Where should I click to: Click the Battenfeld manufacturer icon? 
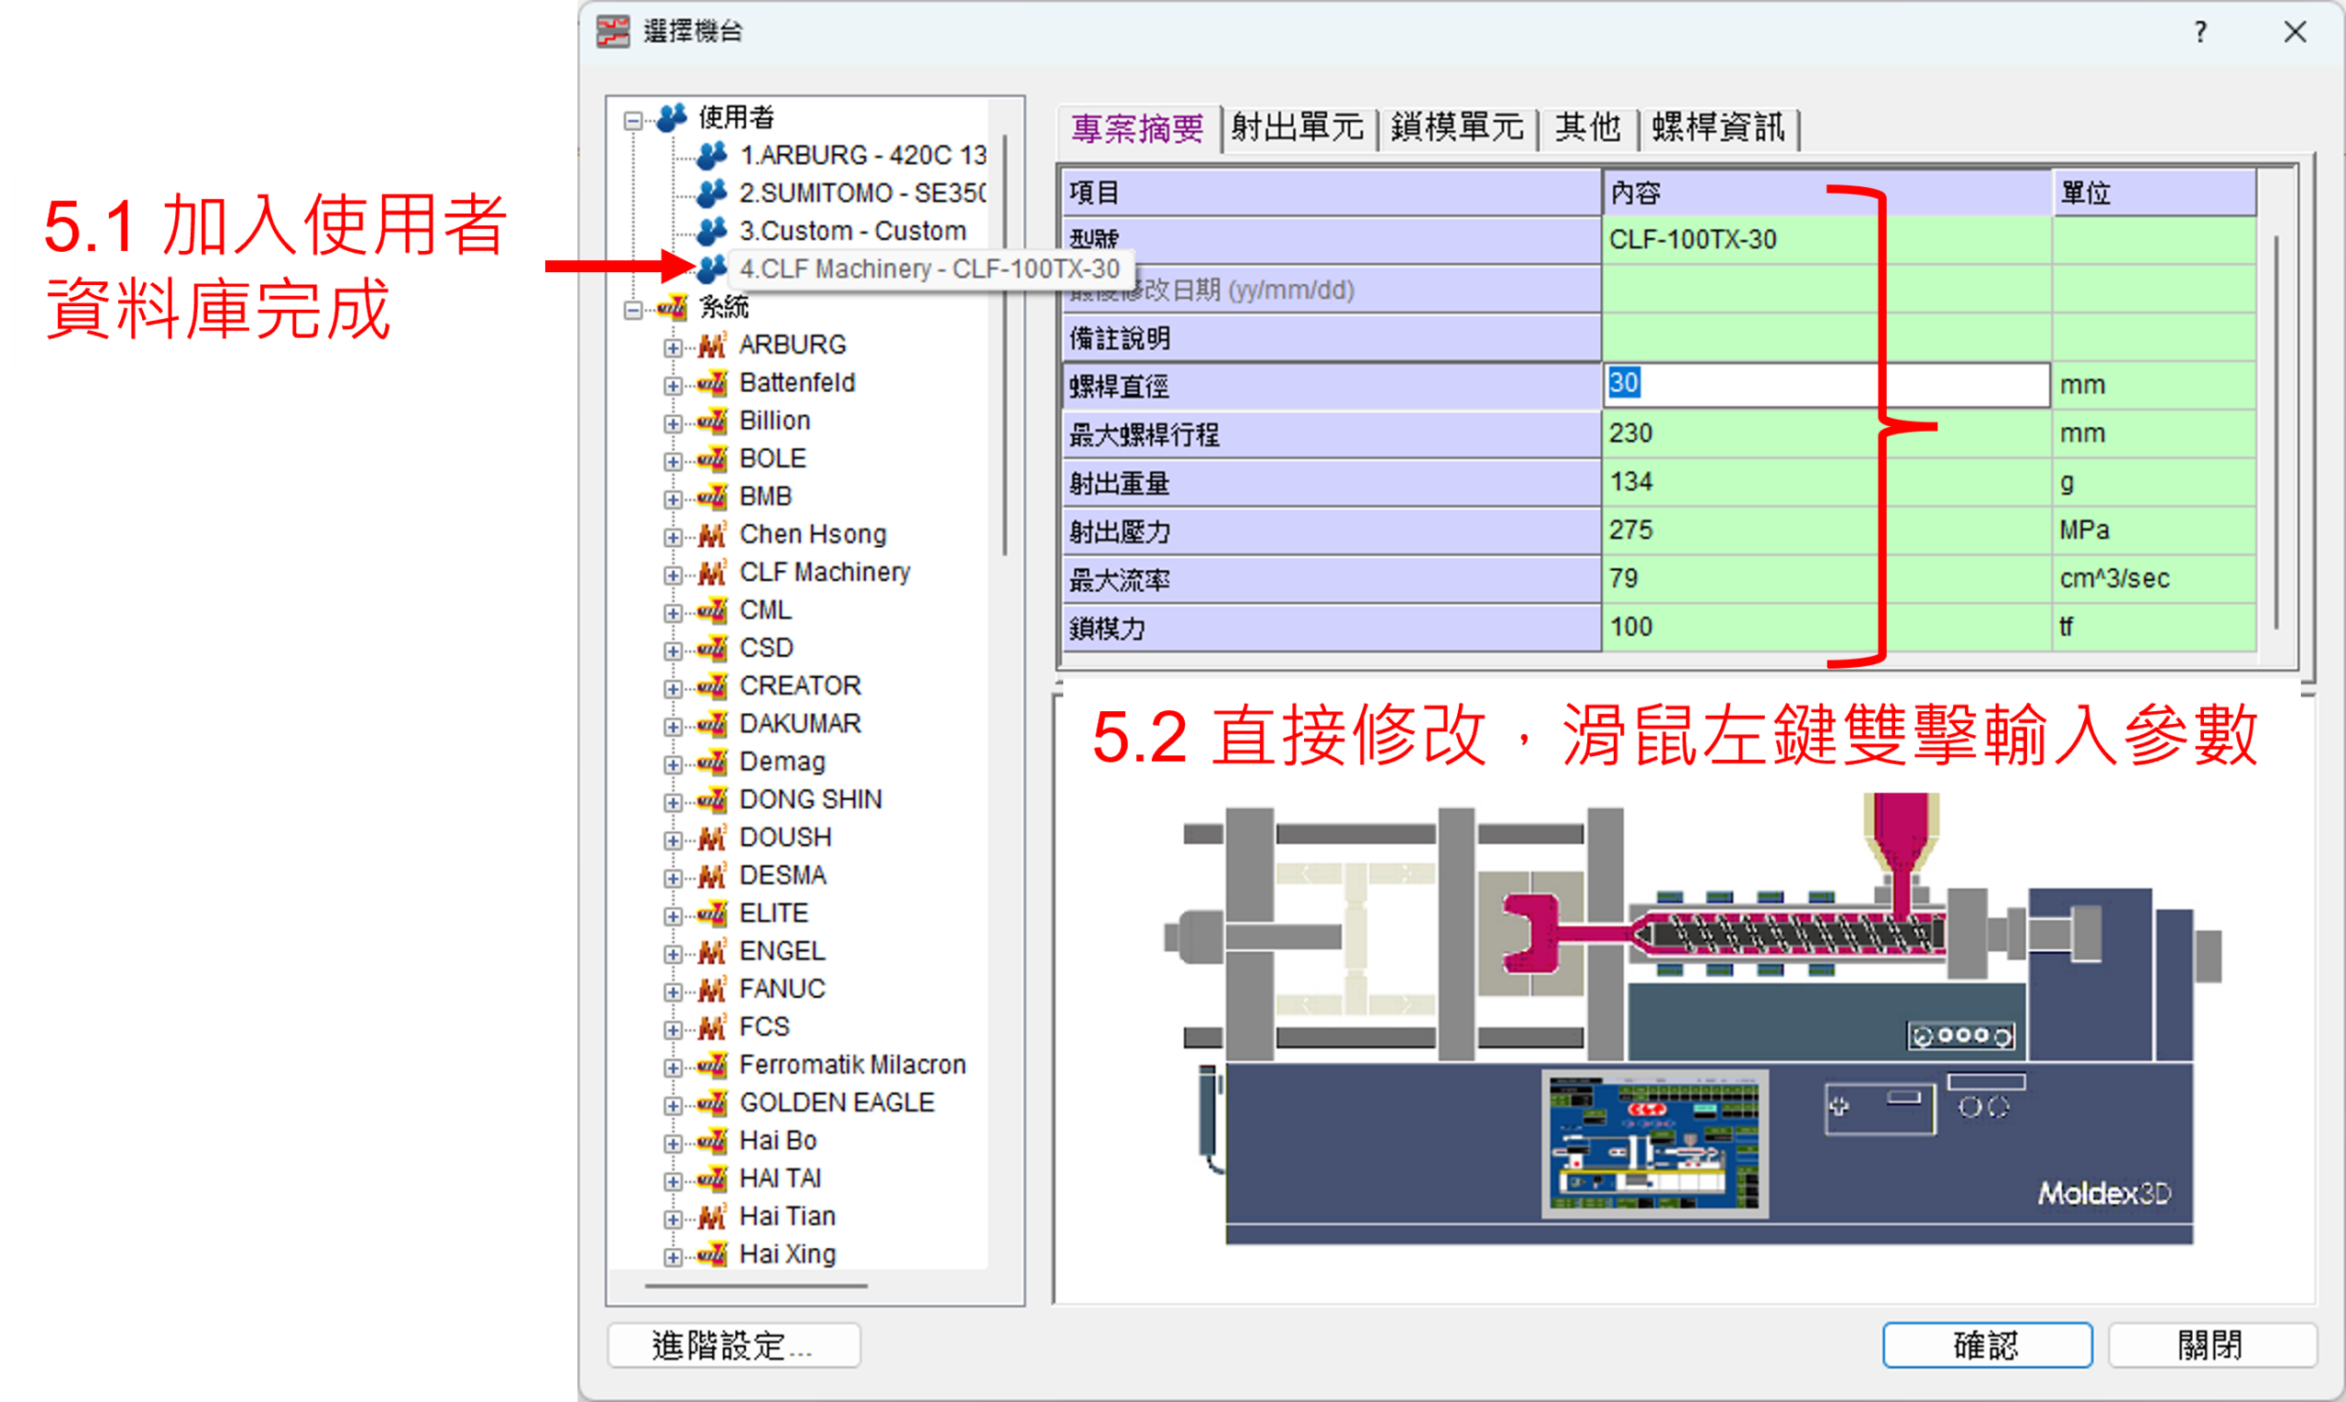[713, 383]
